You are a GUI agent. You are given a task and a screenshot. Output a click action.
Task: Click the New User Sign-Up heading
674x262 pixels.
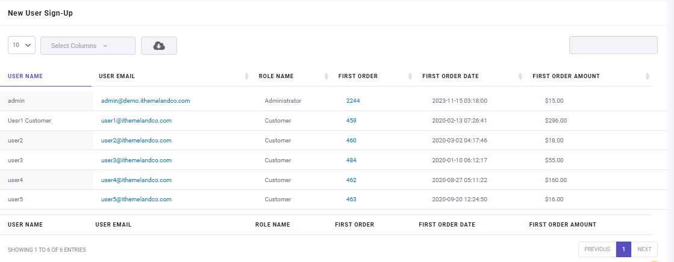pyautogui.click(x=40, y=13)
